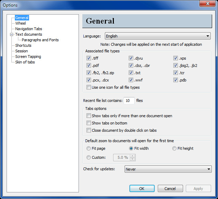Select the Fit page zoom option
The width and height of the screenshot is (218, 199).
point(89,148)
